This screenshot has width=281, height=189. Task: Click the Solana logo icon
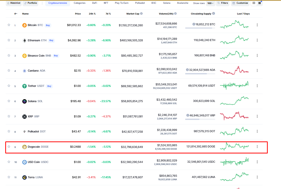click(24, 101)
